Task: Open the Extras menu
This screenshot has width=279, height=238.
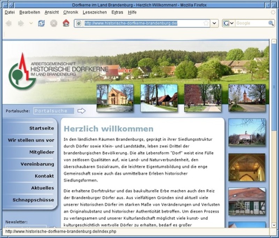Action: [117, 12]
